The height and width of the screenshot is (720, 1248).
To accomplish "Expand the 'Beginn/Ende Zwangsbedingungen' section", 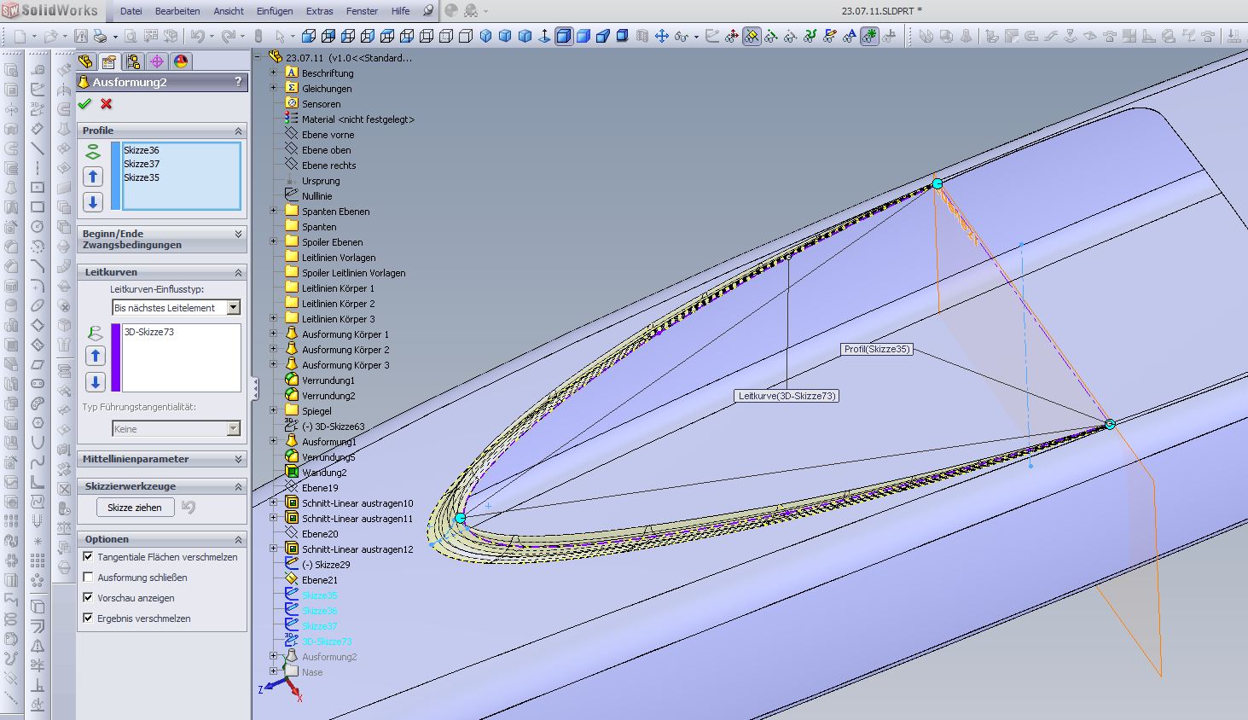I will tap(238, 234).
